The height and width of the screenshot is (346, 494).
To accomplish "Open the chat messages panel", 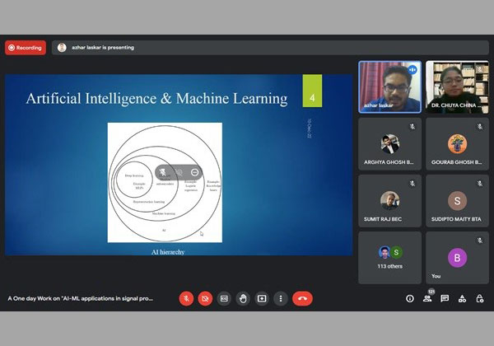I will (445, 298).
